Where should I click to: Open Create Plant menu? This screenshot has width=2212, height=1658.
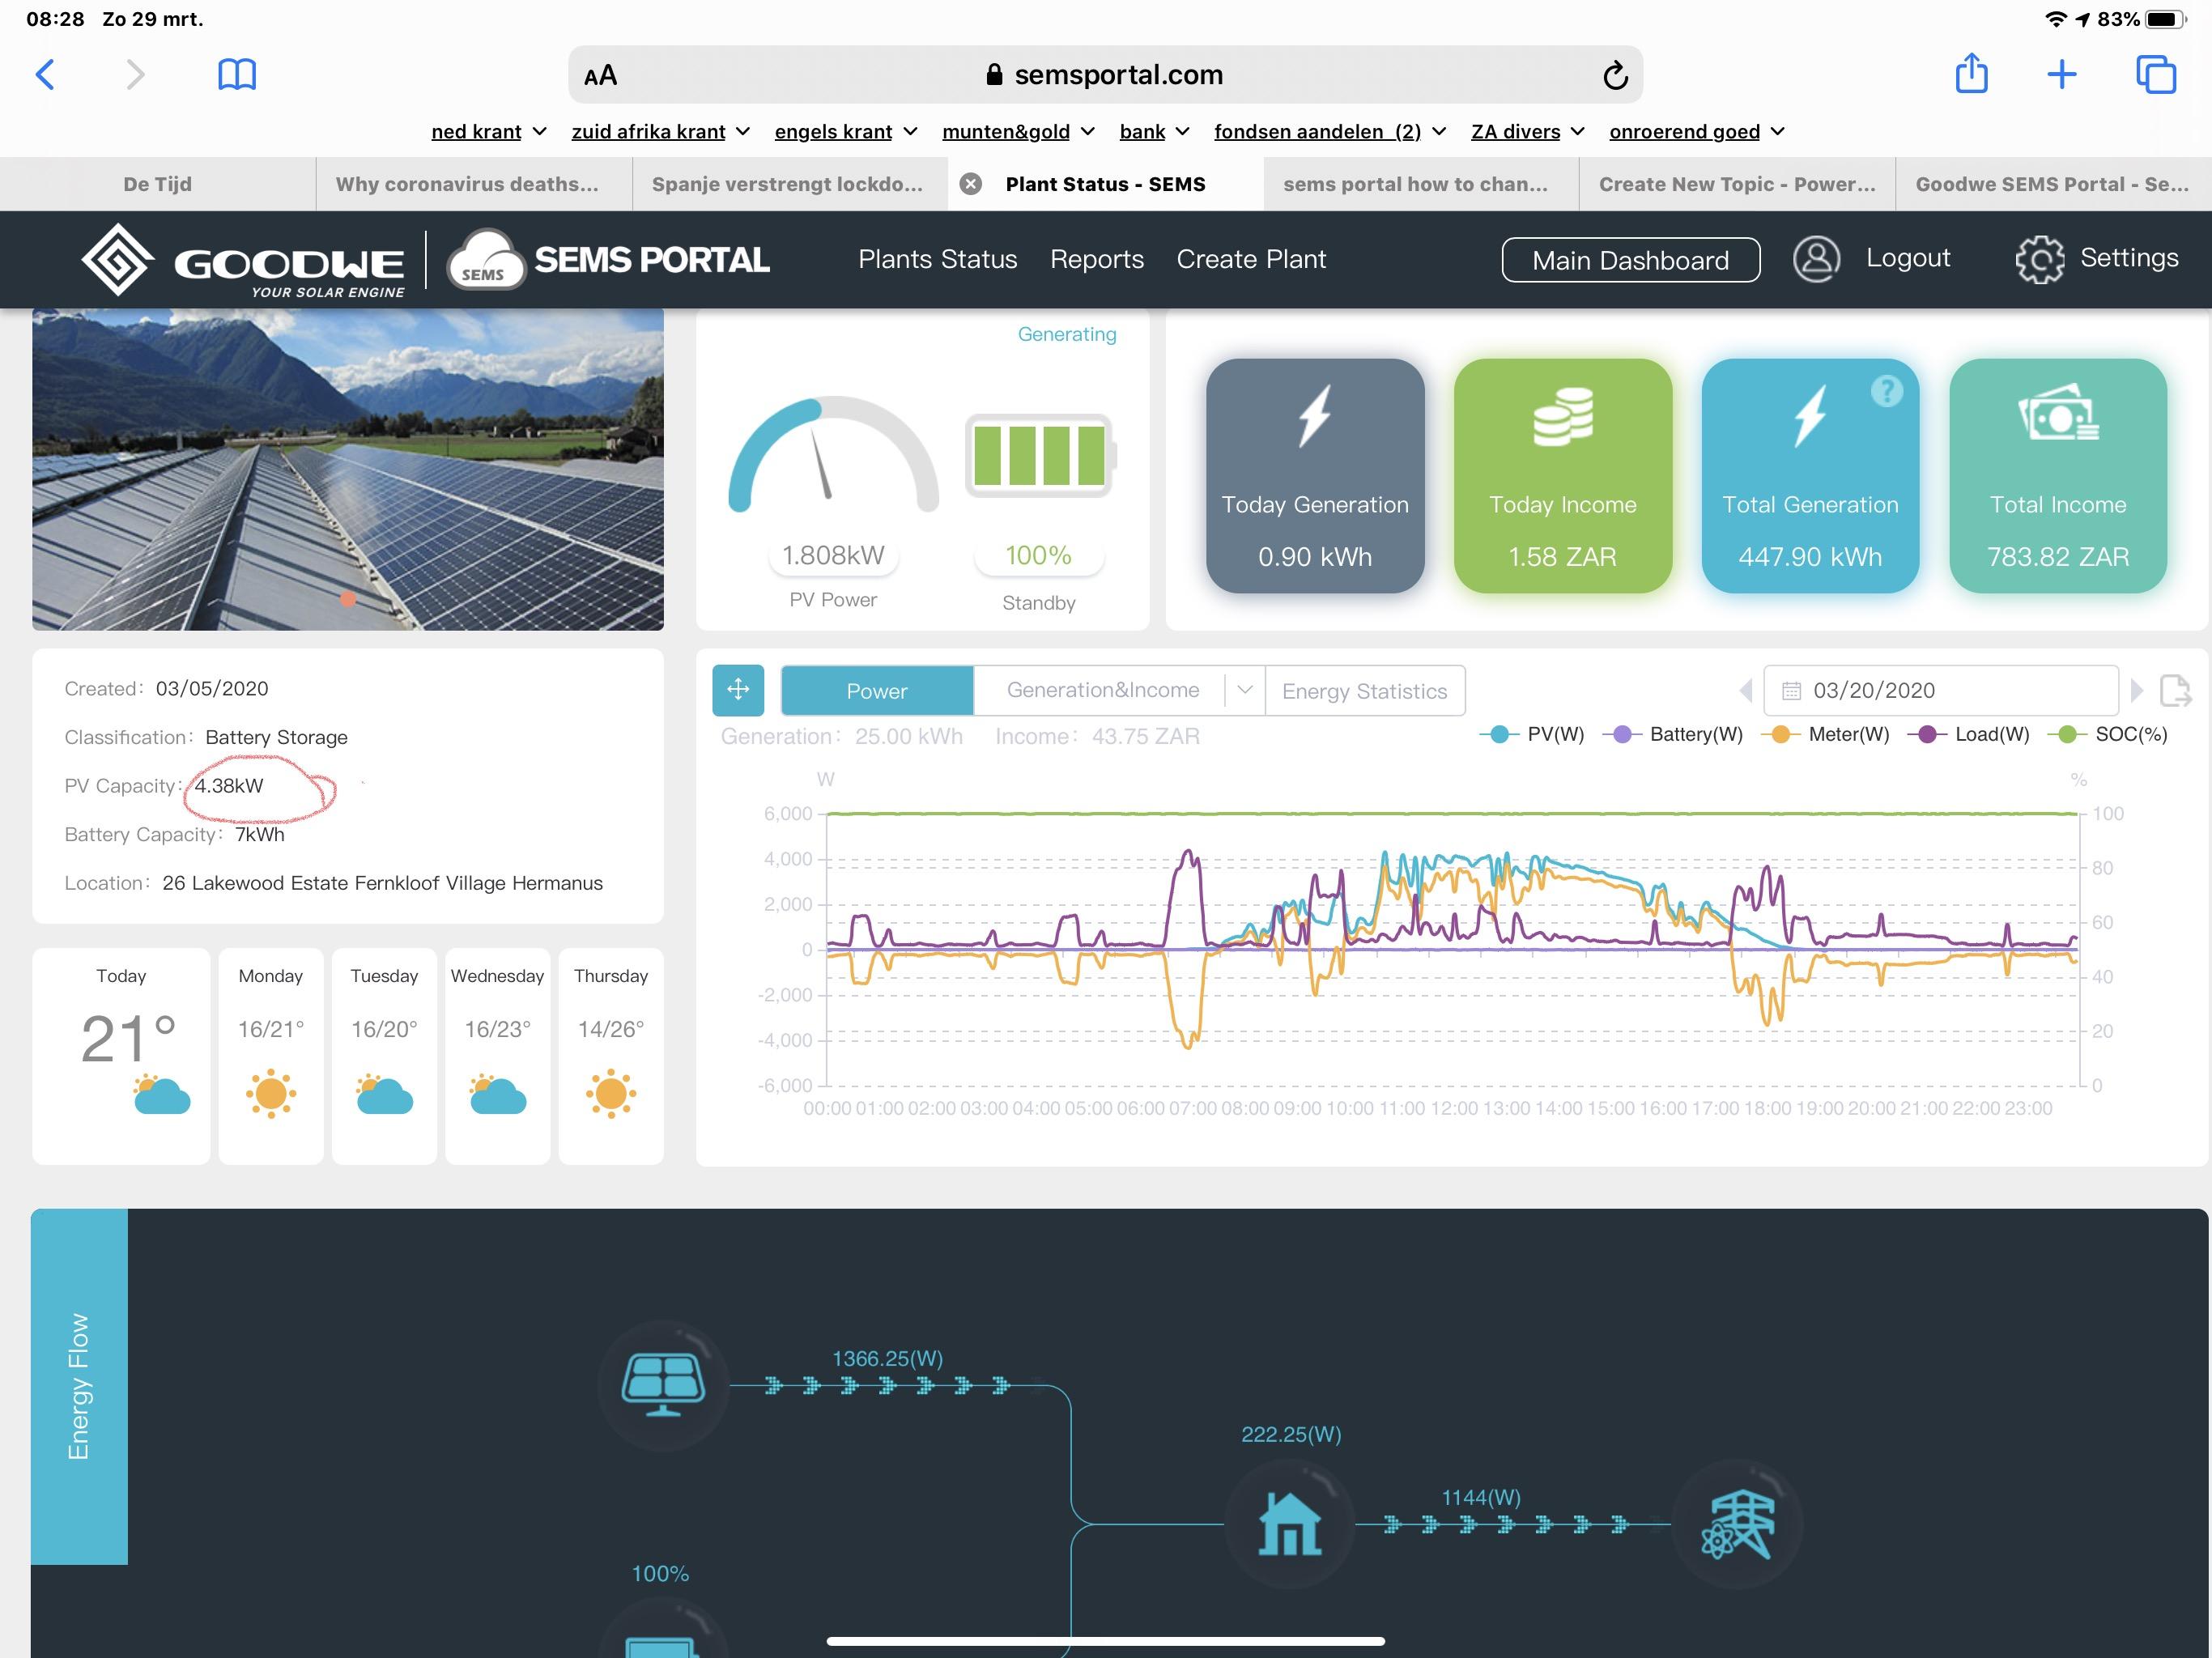pos(1251,259)
